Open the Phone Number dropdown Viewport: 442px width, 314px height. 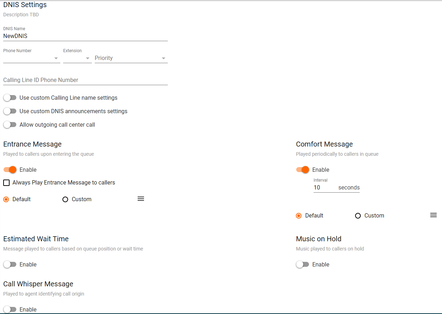31,58
